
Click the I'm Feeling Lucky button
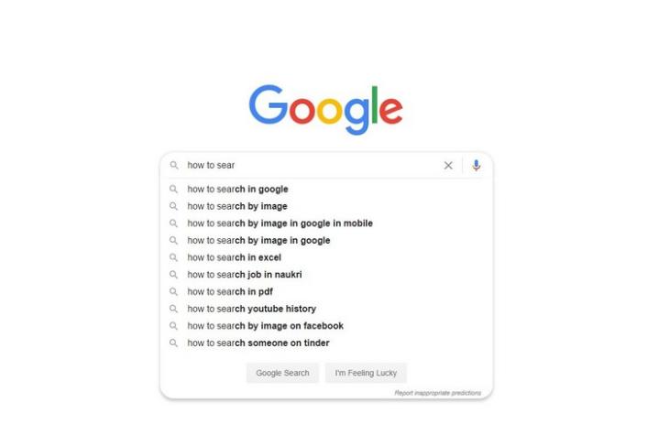[366, 373]
